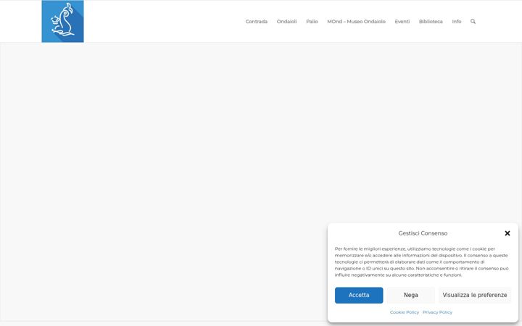Open the Cookie Policy link

pyautogui.click(x=404, y=312)
